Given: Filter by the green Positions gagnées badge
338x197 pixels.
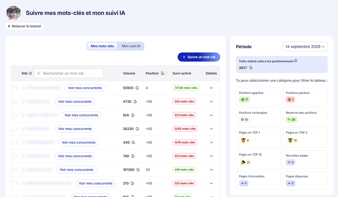Looking at the screenshot, I should click(x=244, y=99).
